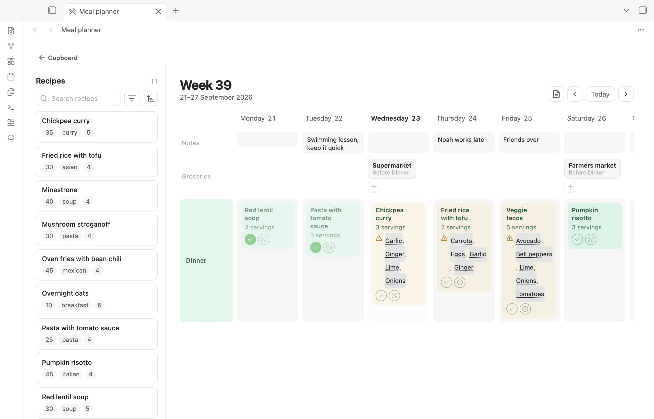Open the copy templates icon in ribbon
654x419 pixels.
(x=11, y=92)
